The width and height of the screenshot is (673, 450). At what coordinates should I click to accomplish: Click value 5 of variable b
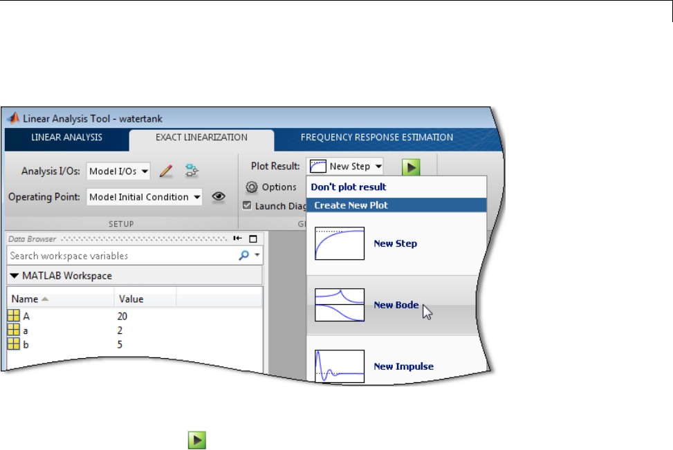click(120, 344)
